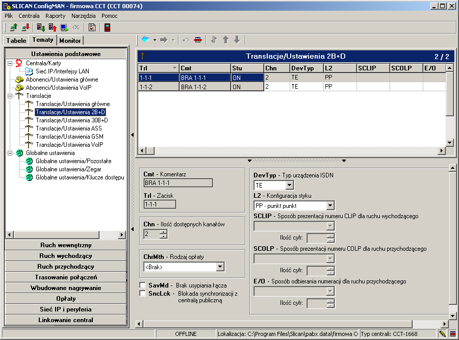
Task: Open the SCLIP presentation dropdown
Action: click(330, 226)
